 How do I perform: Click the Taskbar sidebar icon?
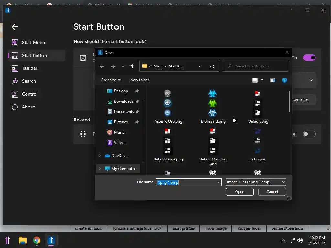[x=15, y=68]
